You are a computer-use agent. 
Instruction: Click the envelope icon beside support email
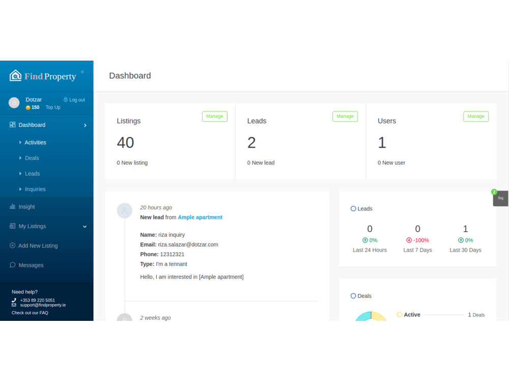14,305
